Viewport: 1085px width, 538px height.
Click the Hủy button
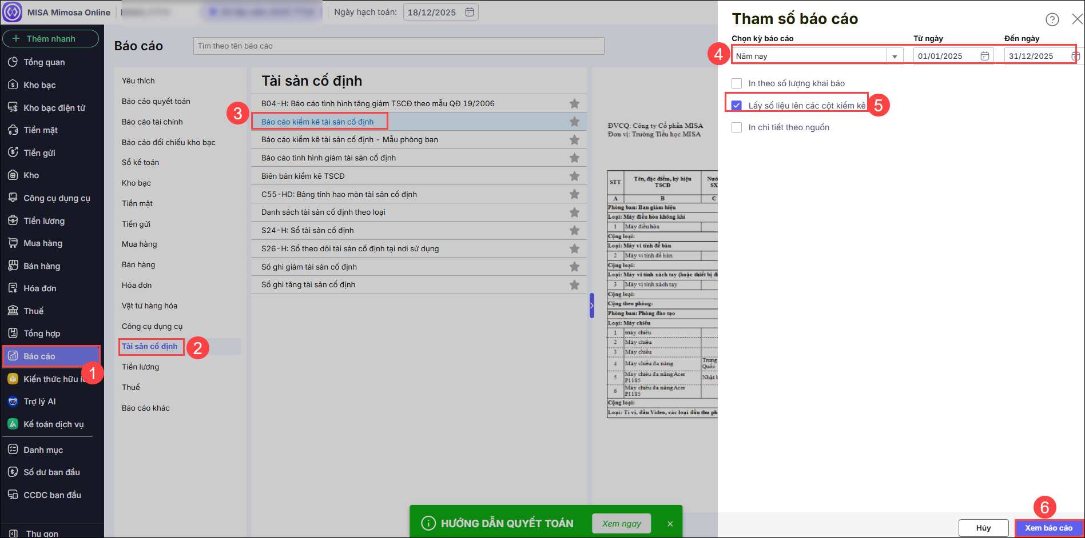(x=984, y=528)
